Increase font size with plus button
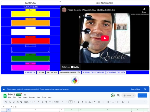This screenshot has width=150, height=112. 74,102
